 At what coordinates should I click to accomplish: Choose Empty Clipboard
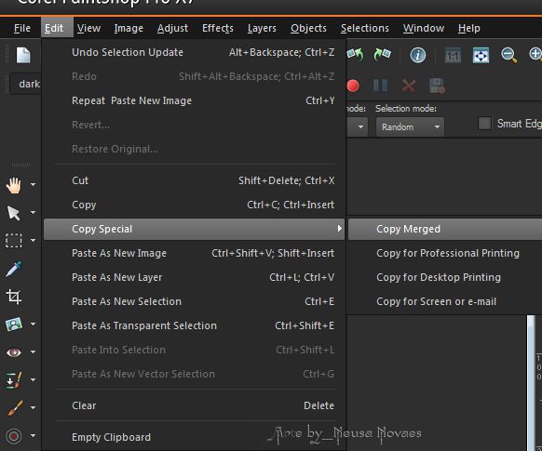(x=195, y=437)
